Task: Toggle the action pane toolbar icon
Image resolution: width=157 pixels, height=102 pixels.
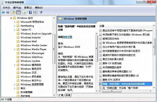Action: (35, 13)
